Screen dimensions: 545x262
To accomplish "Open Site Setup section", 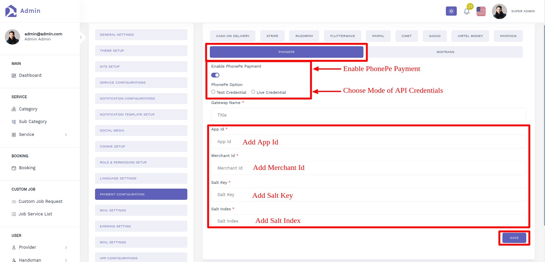I will pyautogui.click(x=141, y=67).
